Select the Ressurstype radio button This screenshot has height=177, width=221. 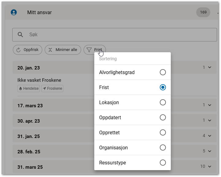click(163, 163)
